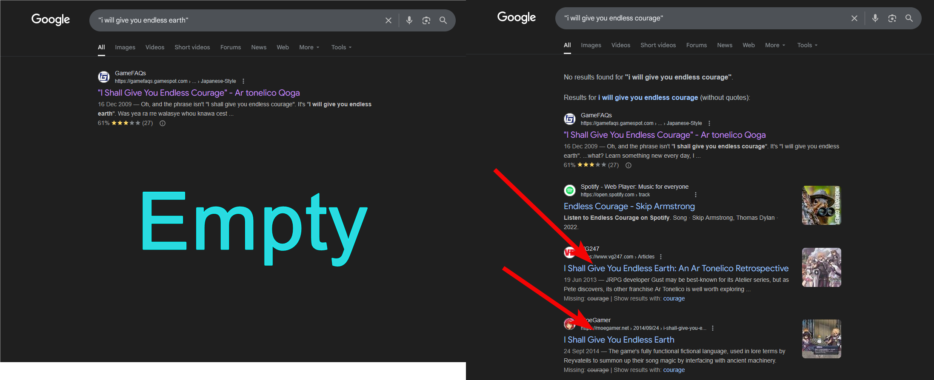Select Web tab in the right search page

pyautogui.click(x=749, y=45)
